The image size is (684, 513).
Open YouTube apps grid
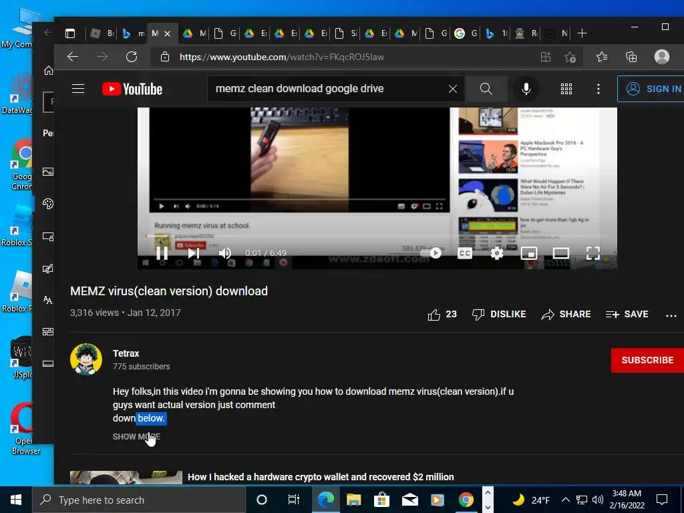566,89
